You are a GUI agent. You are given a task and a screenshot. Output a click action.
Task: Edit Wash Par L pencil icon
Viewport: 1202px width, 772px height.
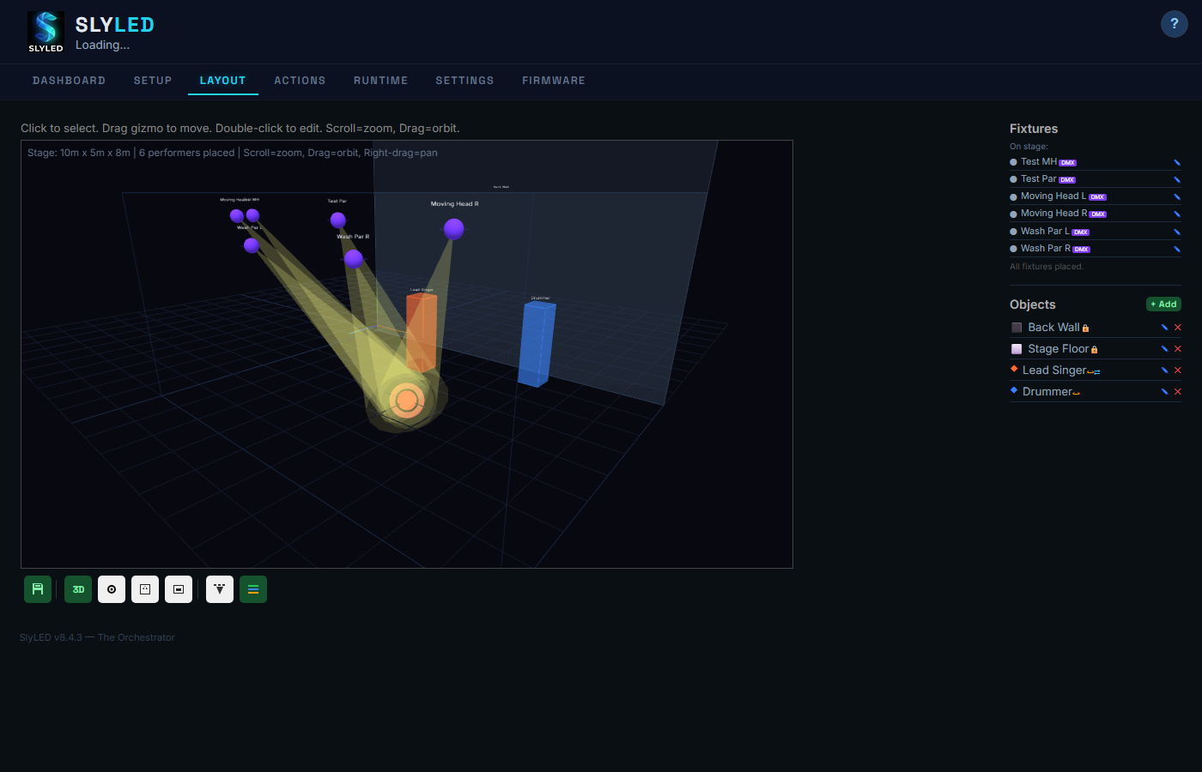[x=1177, y=232]
